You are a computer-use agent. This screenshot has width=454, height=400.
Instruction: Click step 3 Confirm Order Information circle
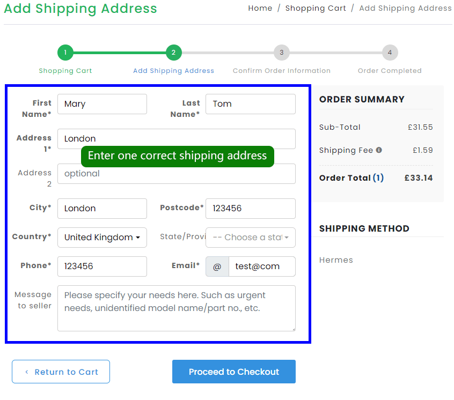point(282,53)
